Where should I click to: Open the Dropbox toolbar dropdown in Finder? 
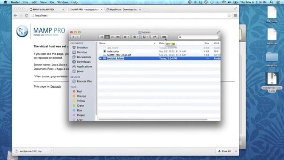pos(145,37)
